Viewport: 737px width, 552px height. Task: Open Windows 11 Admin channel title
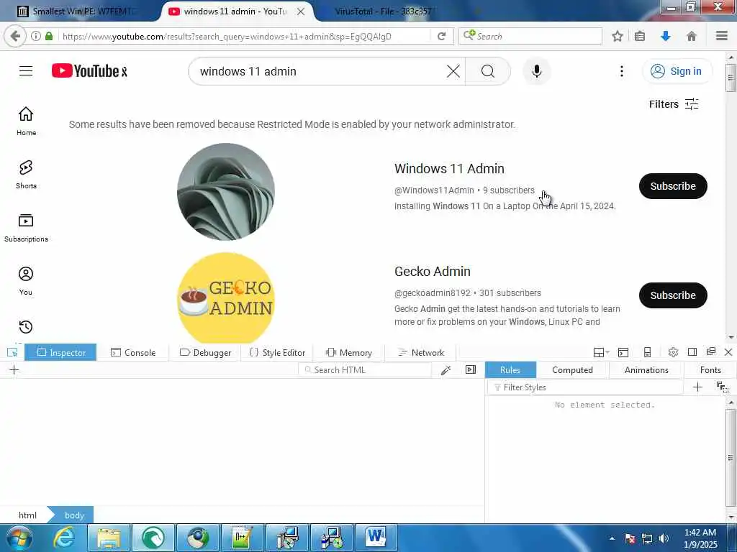[x=449, y=168]
